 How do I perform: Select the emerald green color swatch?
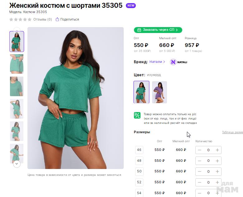(x=141, y=92)
